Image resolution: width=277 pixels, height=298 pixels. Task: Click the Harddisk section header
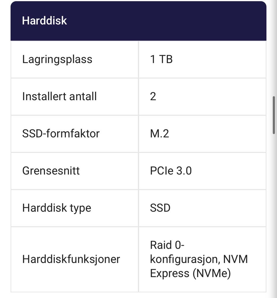coord(138,21)
